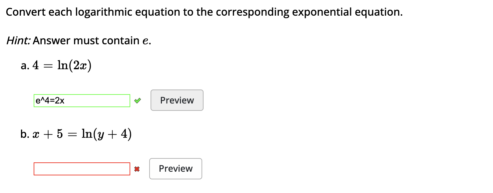Click Preview for part a
Image resolution: width=493 pixels, height=193 pixels.
tap(177, 100)
